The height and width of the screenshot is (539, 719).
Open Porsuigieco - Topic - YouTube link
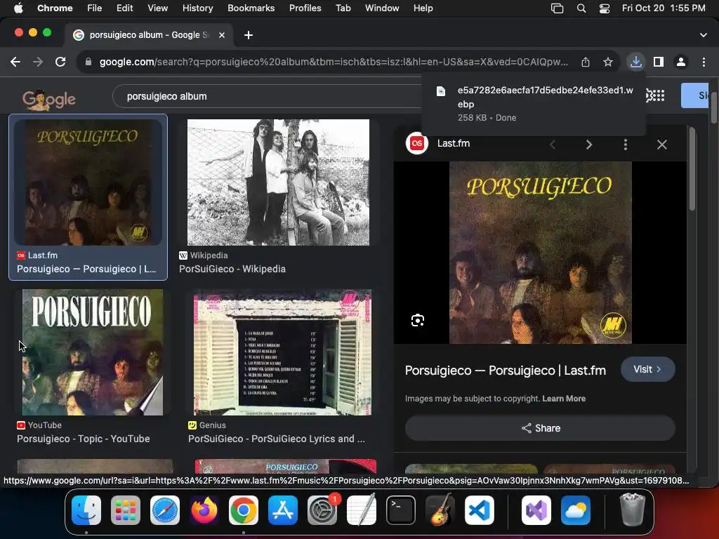(x=84, y=439)
